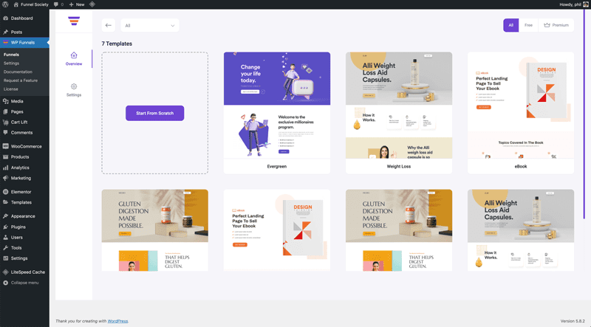This screenshot has width=591, height=327.
Task: Open Request a Feature link
Action: [x=21, y=80]
